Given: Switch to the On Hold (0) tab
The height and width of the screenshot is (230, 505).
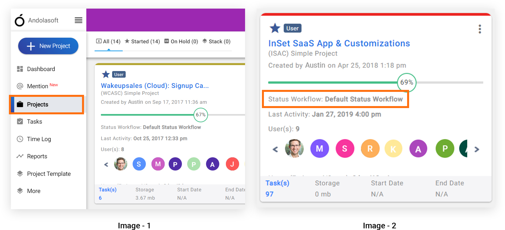Looking at the screenshot, I should (181, 42).
